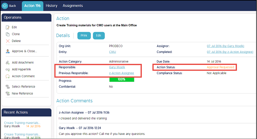Click comment header Gary Moelk - 07 Jul 2016 12:24
257x139 pixels.
click(x=80, y=128)
